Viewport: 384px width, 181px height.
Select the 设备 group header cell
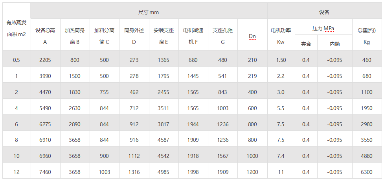[324, 12]
